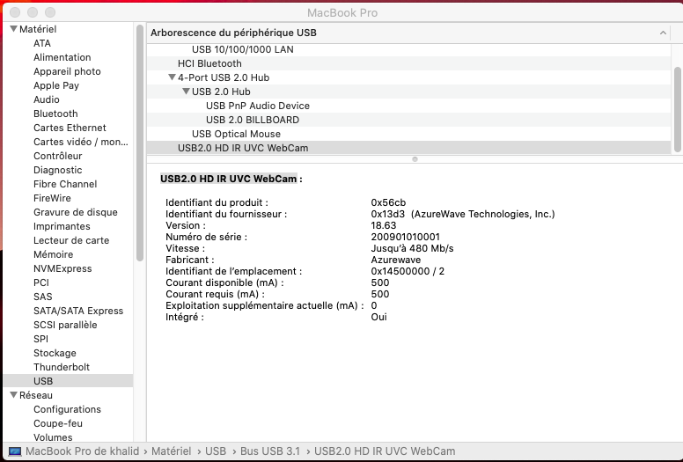Click Bus USB 3.1 in path bar
The image size is (683, 462).
[270, 451]
